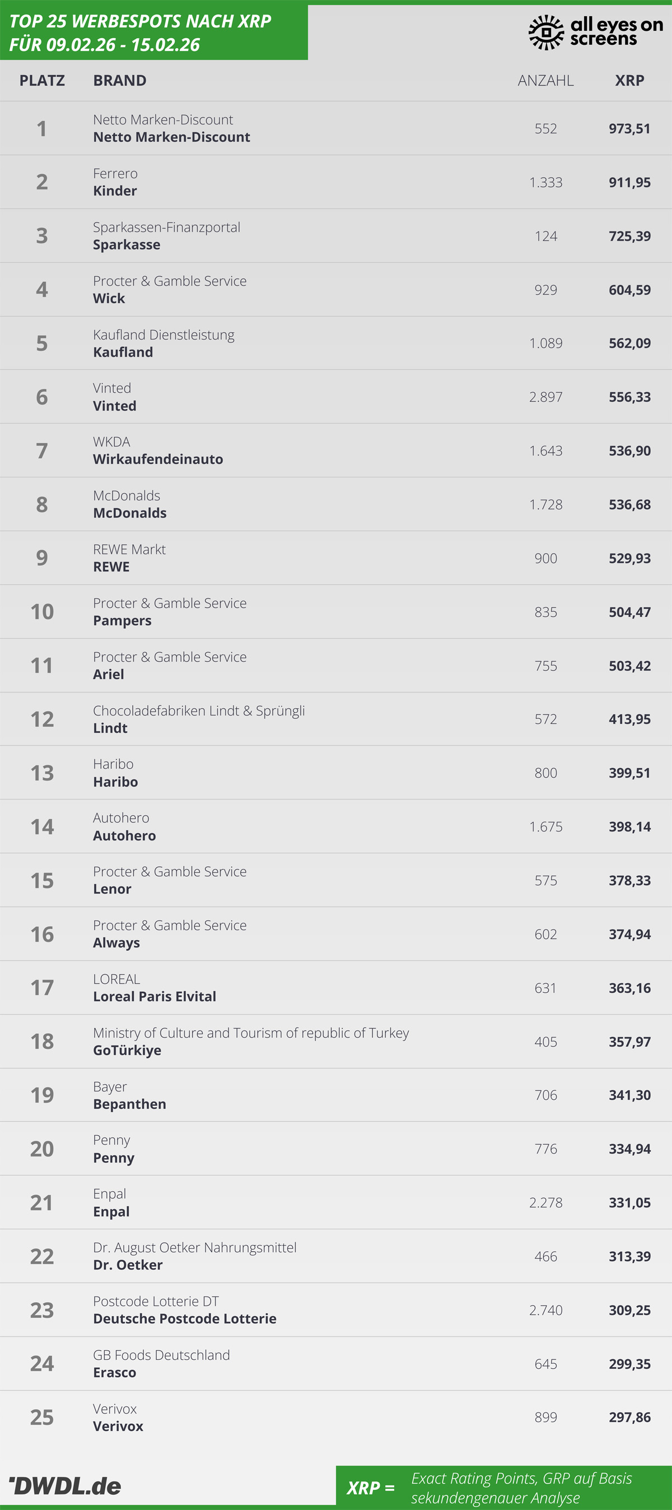Click the McDonalds brand entry

[x=129, y=513]
